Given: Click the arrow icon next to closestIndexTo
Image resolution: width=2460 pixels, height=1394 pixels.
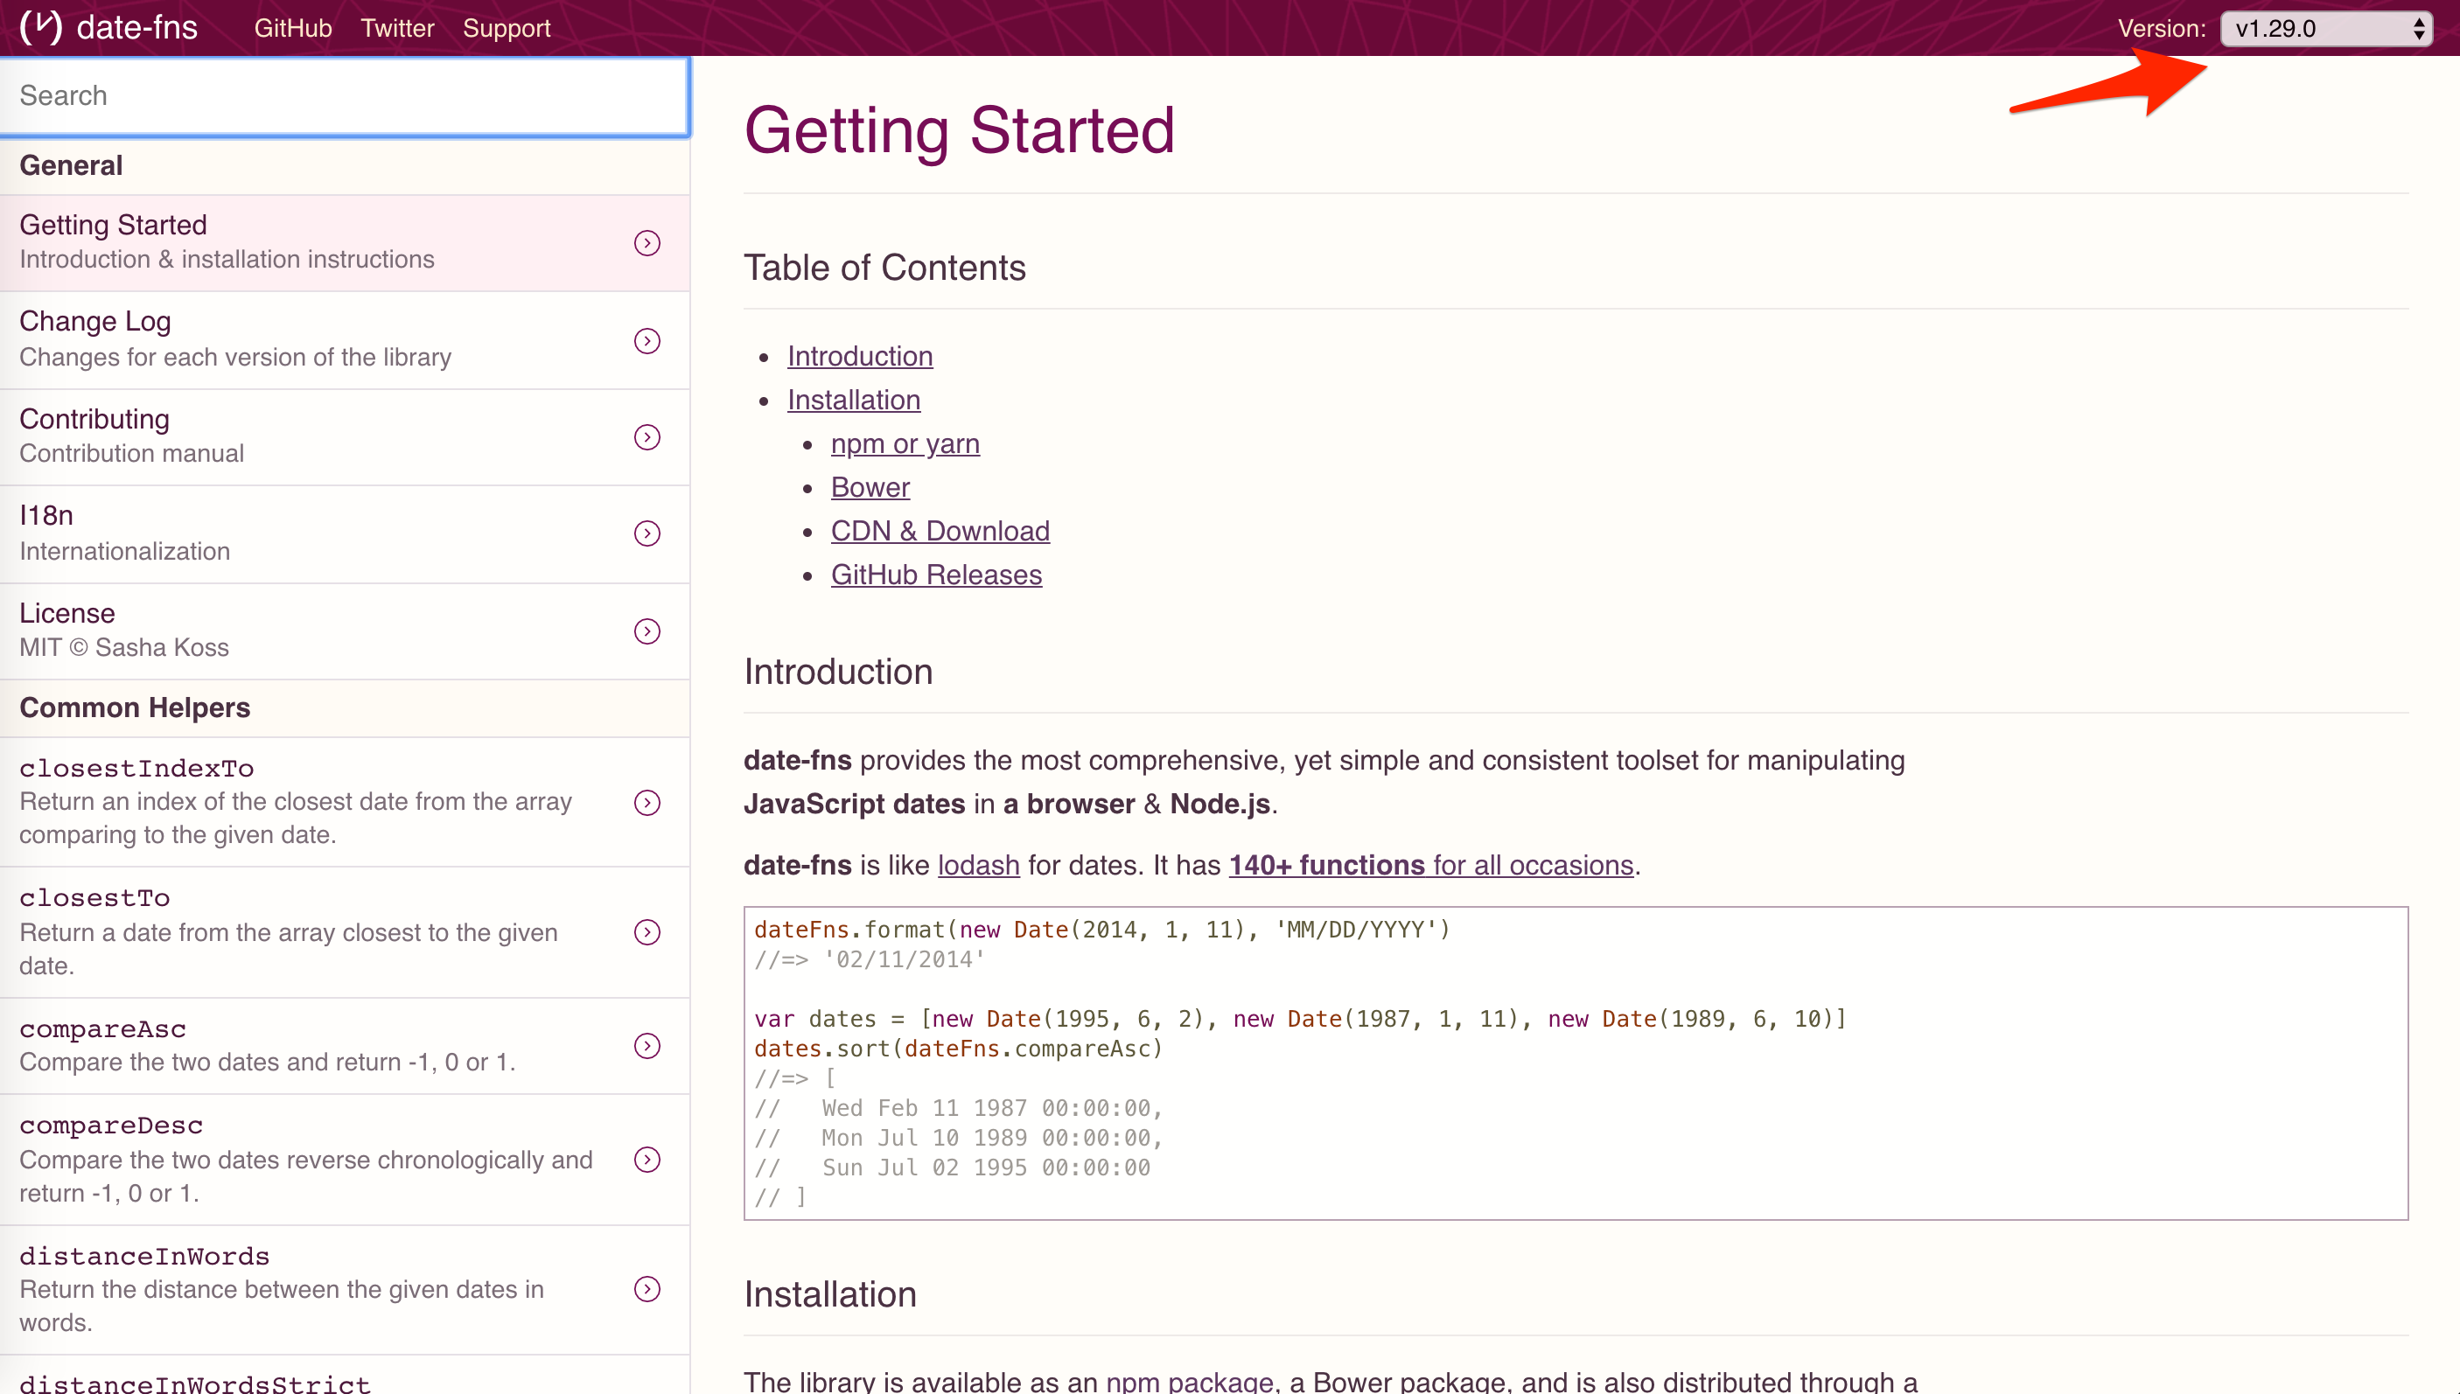Looking at the screenshot, I should click(647, 802).
